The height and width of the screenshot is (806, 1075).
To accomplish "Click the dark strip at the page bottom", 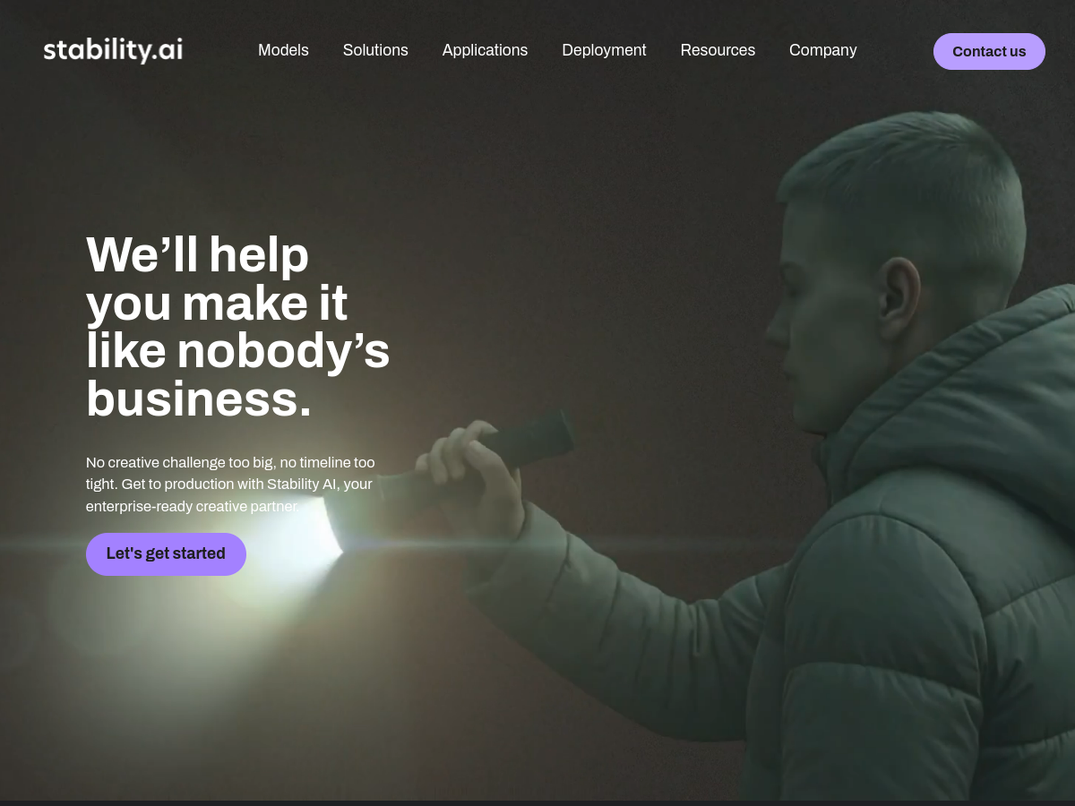I will click(537, 802).
